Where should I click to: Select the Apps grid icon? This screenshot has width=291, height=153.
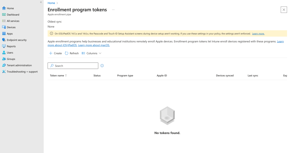(x=4, y=34)
